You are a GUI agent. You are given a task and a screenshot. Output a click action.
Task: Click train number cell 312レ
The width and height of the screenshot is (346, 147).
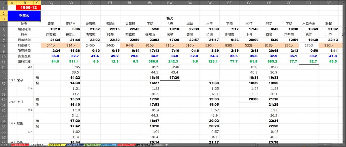(170, 45)
